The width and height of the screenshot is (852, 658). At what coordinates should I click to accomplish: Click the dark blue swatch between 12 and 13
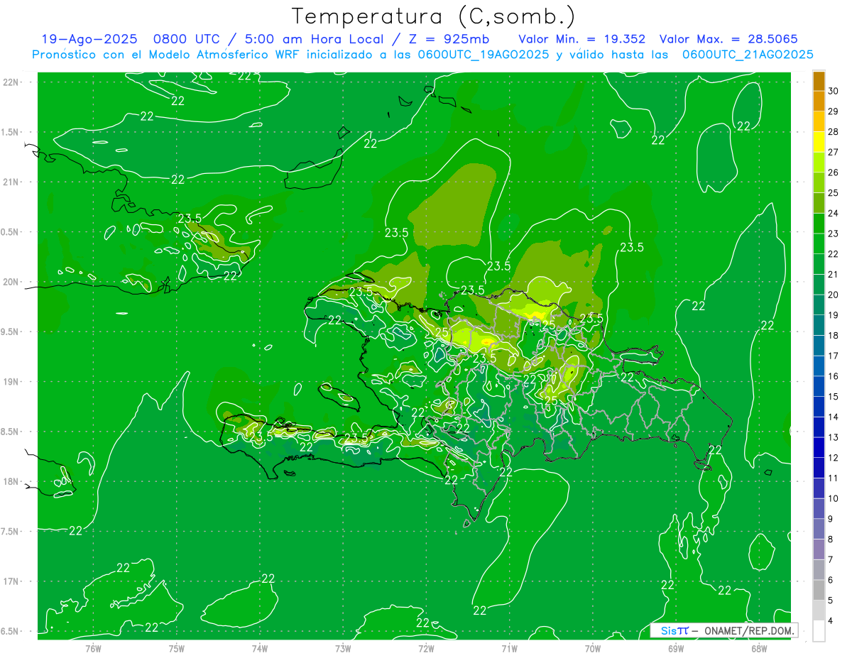point(819,447)
